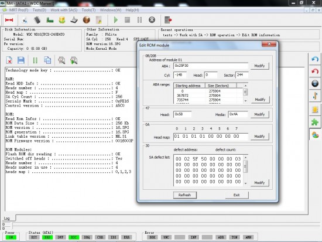Image resolution: width=322 pixels, height=242 pixels.
Task: Click the ship-shaped icon in toolbar
Action: point(74,20)
